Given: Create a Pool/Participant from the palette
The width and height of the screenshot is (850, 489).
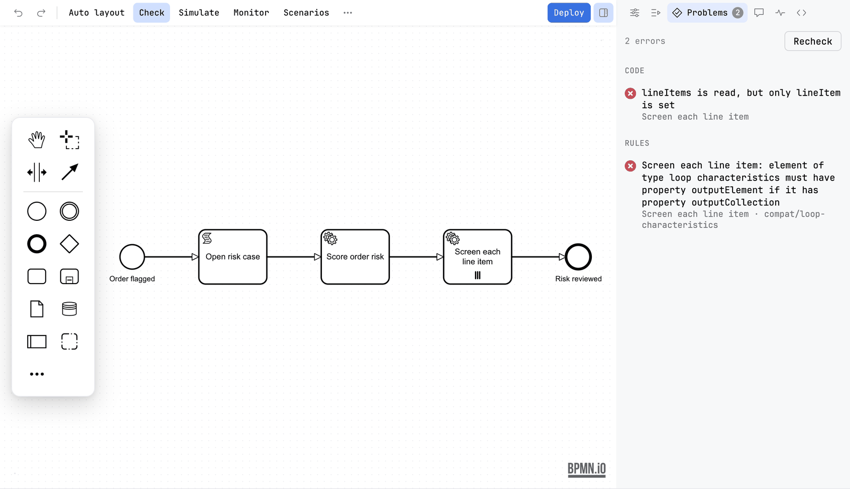Looking at the screenshot, I should click(37, 341).
